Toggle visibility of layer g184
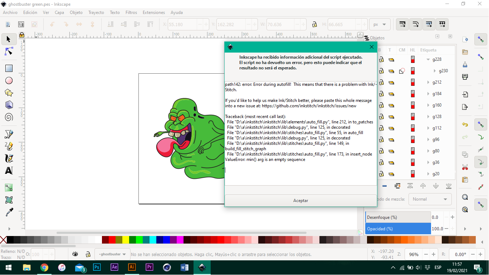489x275 pixels. pyautogui.click(x=391, y=94)
